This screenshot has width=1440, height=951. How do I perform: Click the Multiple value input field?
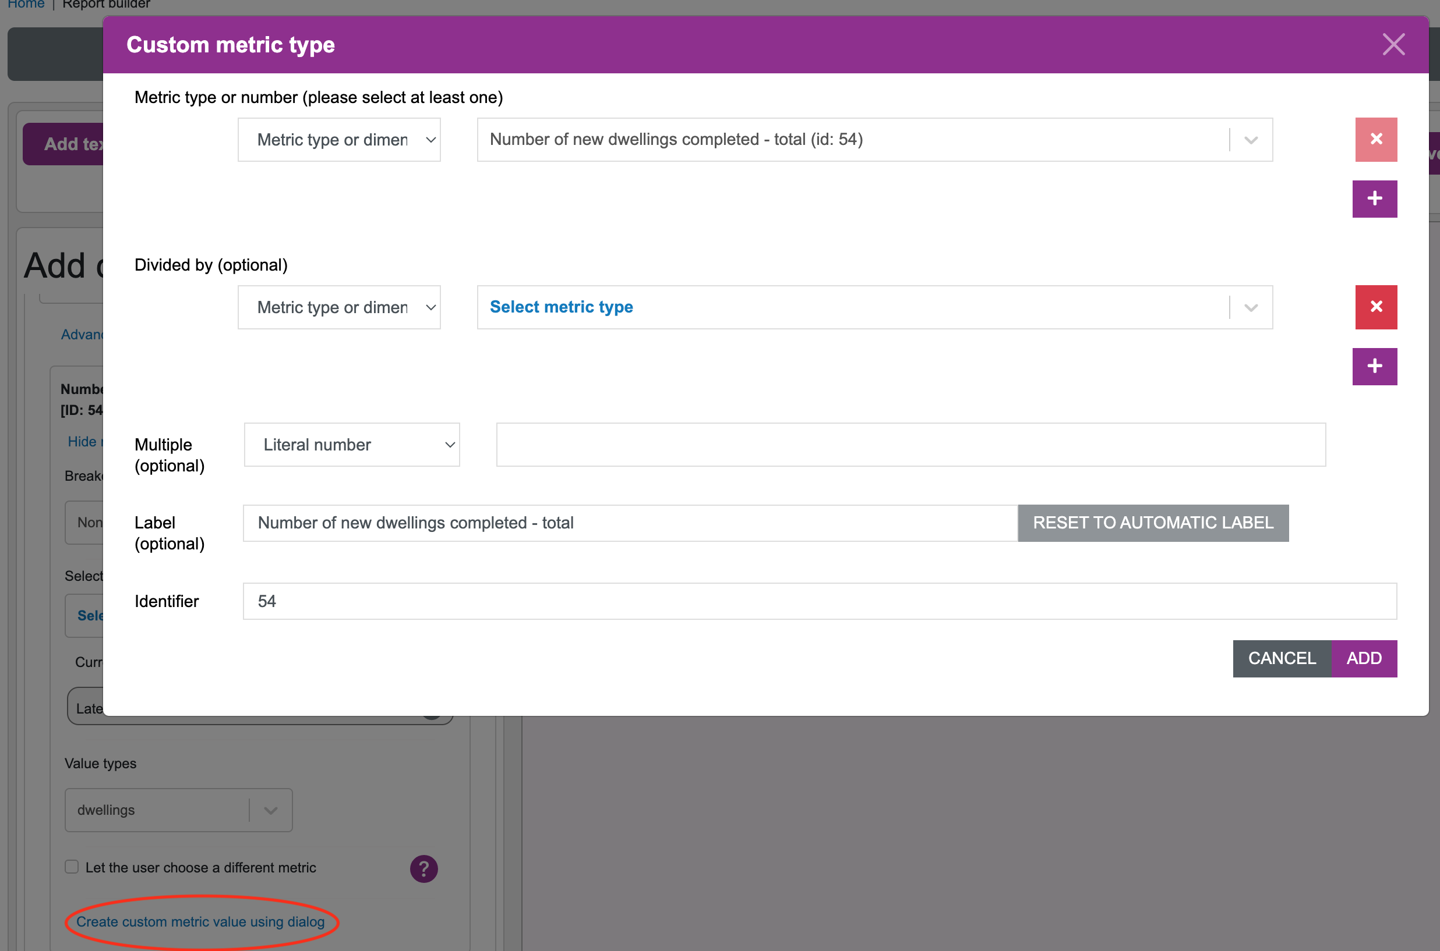(x=910, y=445)
